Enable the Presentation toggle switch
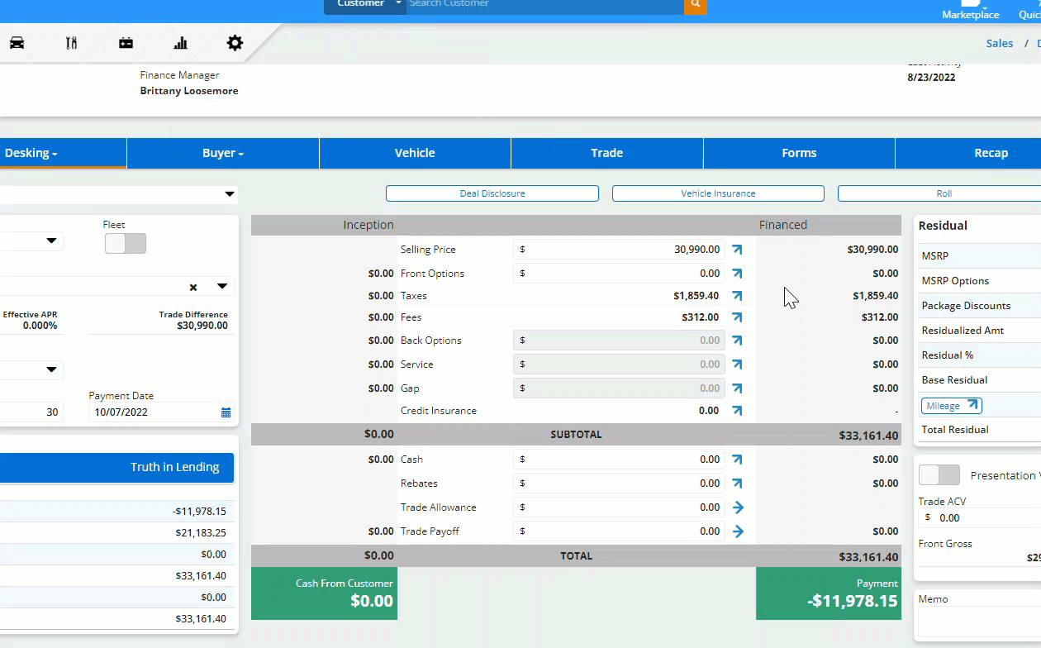The image size is (1041, 648). click(x=939, y=475)
